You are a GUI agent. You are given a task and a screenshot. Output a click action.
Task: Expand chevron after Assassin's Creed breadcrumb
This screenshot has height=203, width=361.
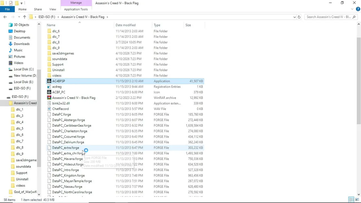click(x=107, y=17)
